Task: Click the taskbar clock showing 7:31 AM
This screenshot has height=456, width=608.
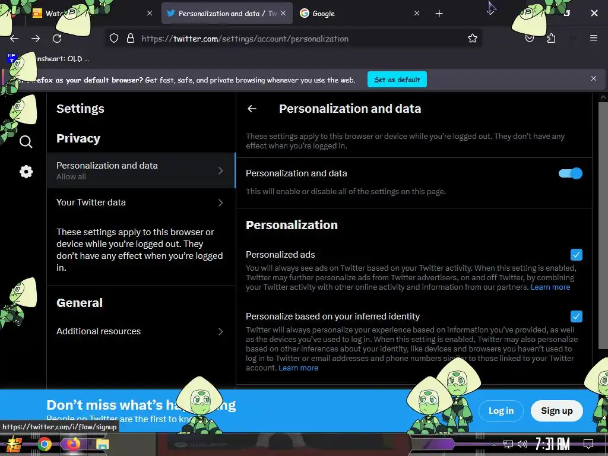Action: coord(552,444)
